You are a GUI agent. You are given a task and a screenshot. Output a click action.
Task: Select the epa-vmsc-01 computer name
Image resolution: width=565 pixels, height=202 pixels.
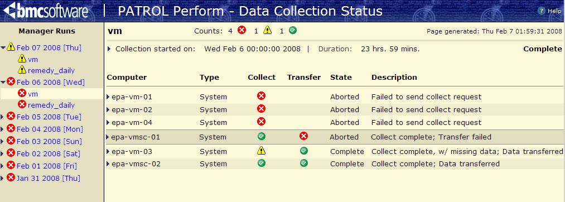(136, 137)
